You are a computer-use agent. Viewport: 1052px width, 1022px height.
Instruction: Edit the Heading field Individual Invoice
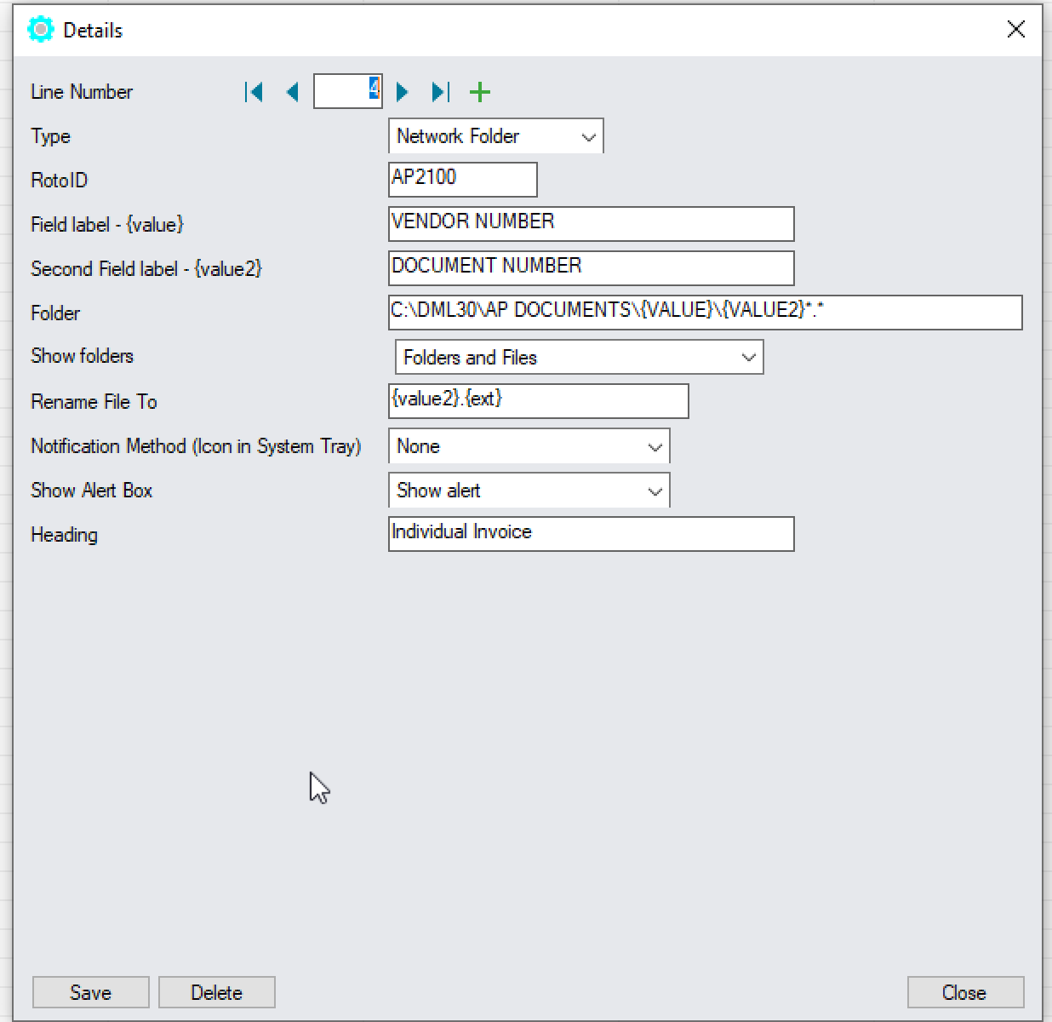click(x=591, y=534)
